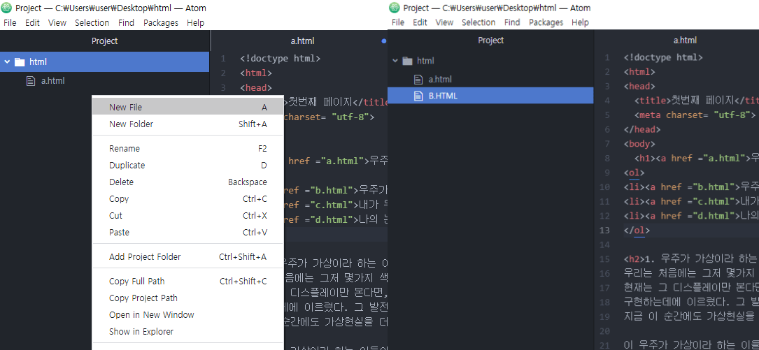The height and width of the screenshot is (350, 759).
Task: Choose New Folder from context menu
Action: click(187, 124)
